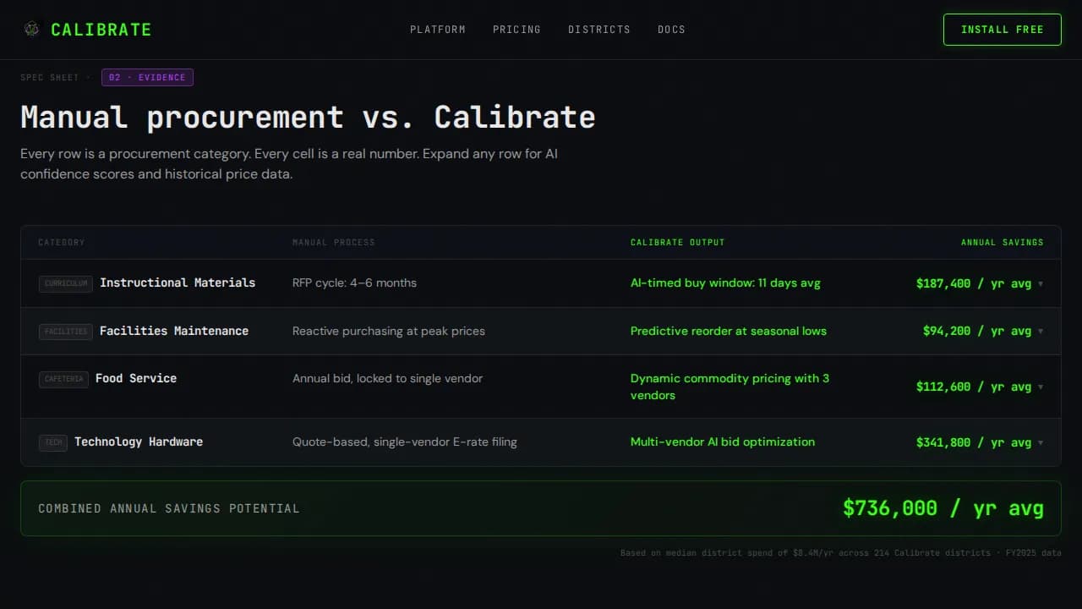Click the CURRICULUM category tag

(x=65, y=284)
